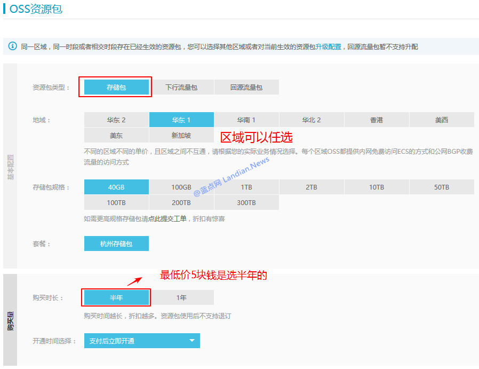479x369 pixels.
Task: Choose the 美西 region
Action: click(442, 119)
